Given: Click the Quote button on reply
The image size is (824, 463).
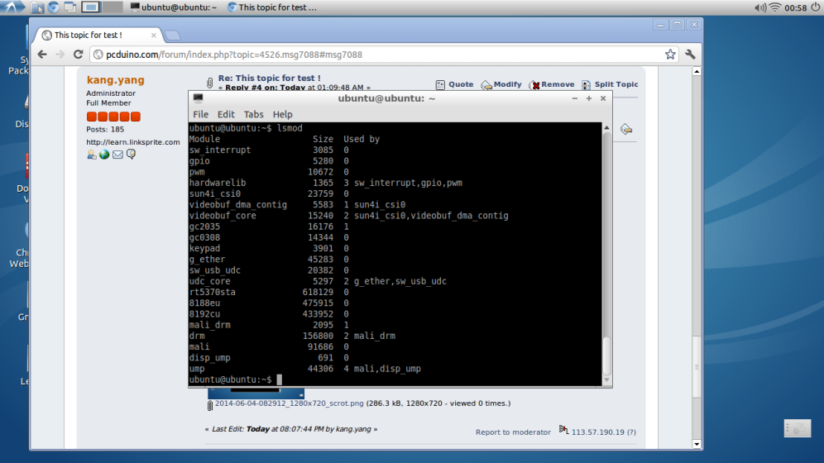Looking at the screenshot, I should (x=454, y=84).
